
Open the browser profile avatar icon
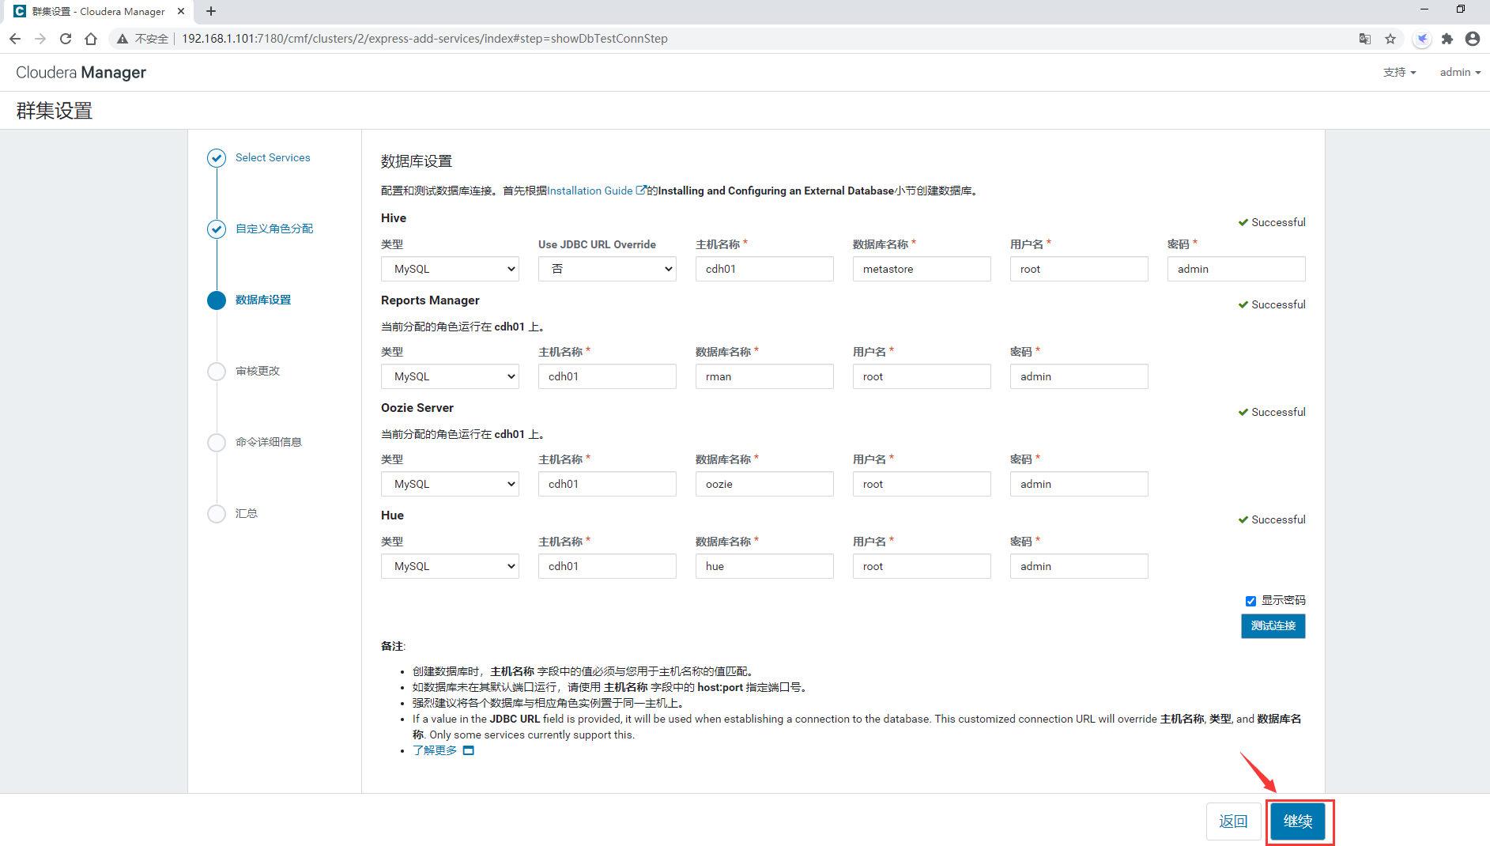pos(1473,39)
